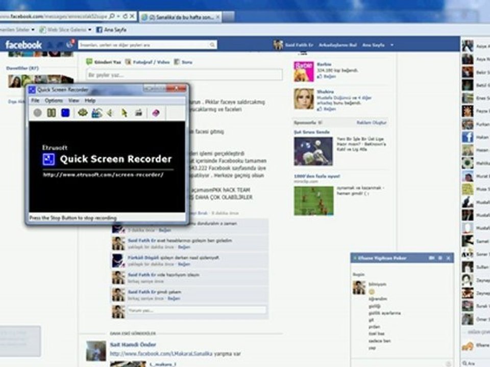Open the gear options icon in chat header
The image size is (490, 367).
(440, 258)
